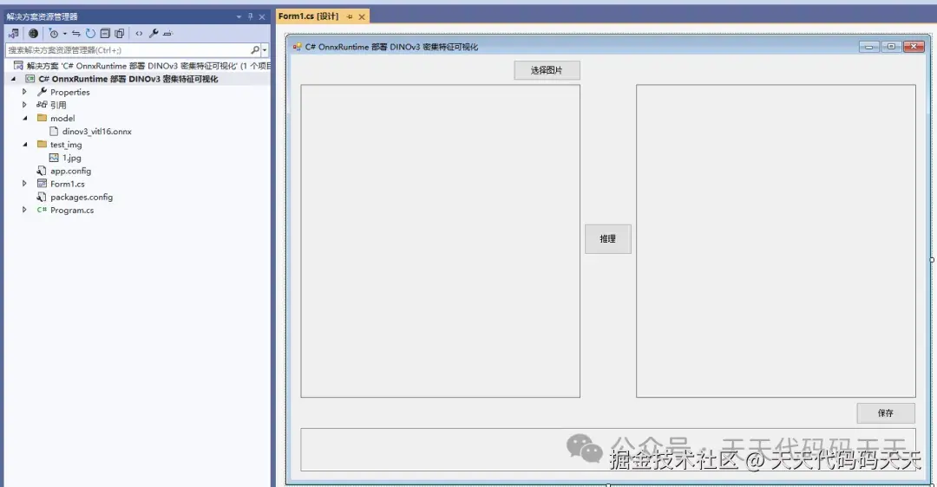
Task: Collapse the C# OnnxRuntime project node
Action: tap(13, 79)
